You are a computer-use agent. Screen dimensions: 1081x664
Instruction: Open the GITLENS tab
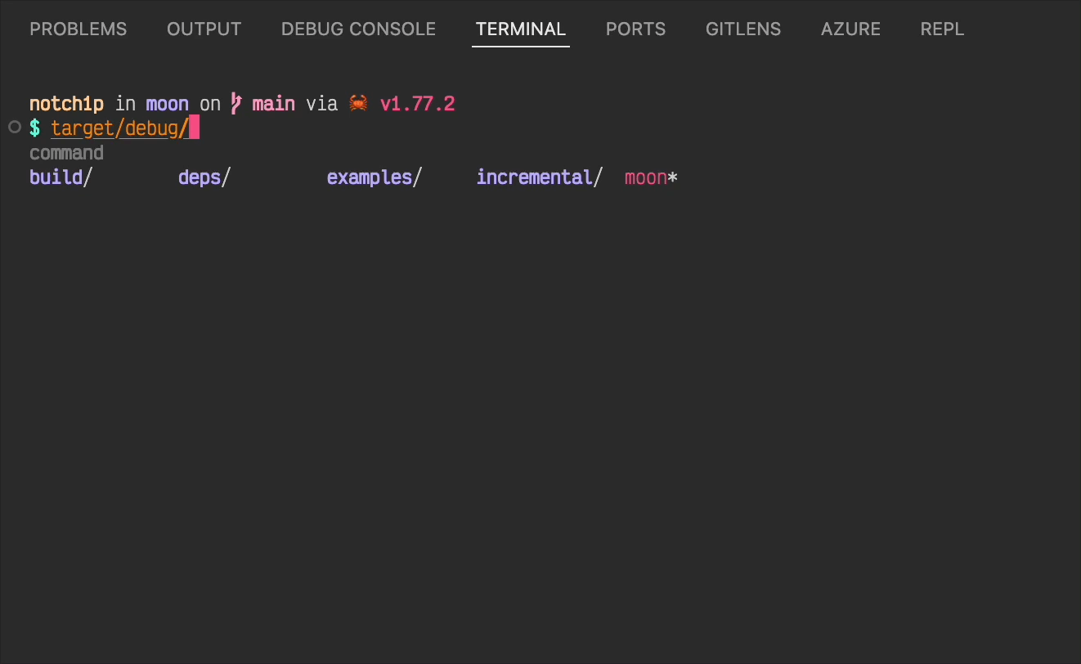point(742,29)
